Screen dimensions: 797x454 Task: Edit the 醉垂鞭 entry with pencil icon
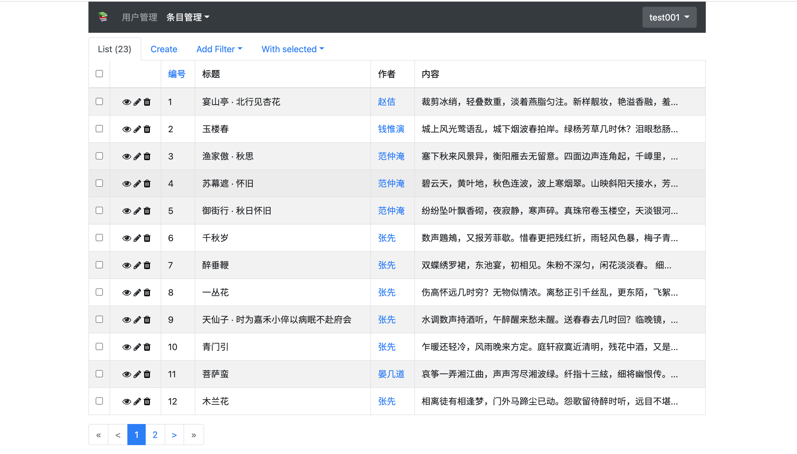click(137, 265)
